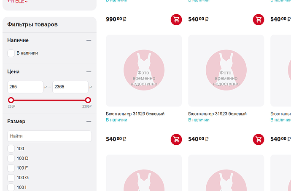Add first Бюстгальтер 31923 бежевый to cart
291x191 pixels.
(x=176, y=139)
